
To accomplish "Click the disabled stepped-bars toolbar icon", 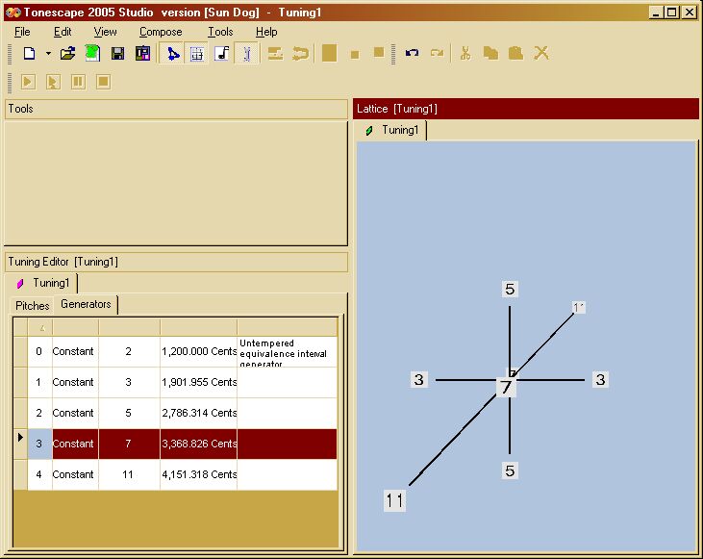I will point(275,54).
